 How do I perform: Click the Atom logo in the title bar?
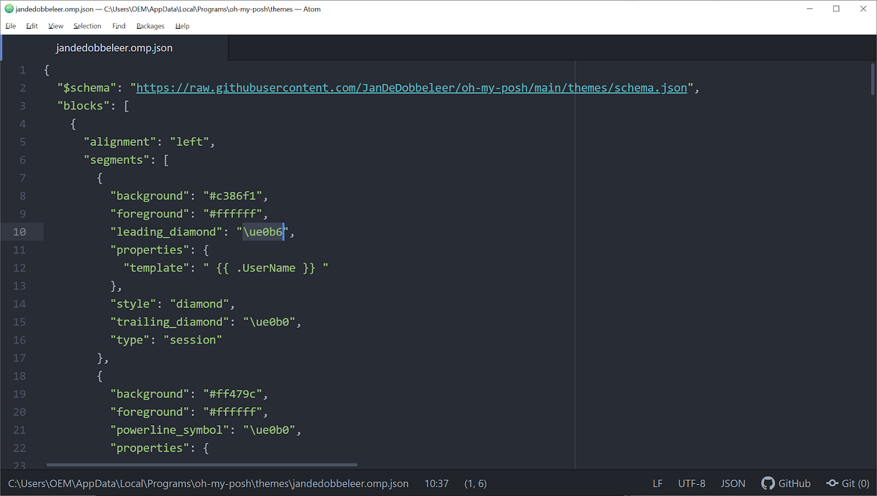click(9, 9)
